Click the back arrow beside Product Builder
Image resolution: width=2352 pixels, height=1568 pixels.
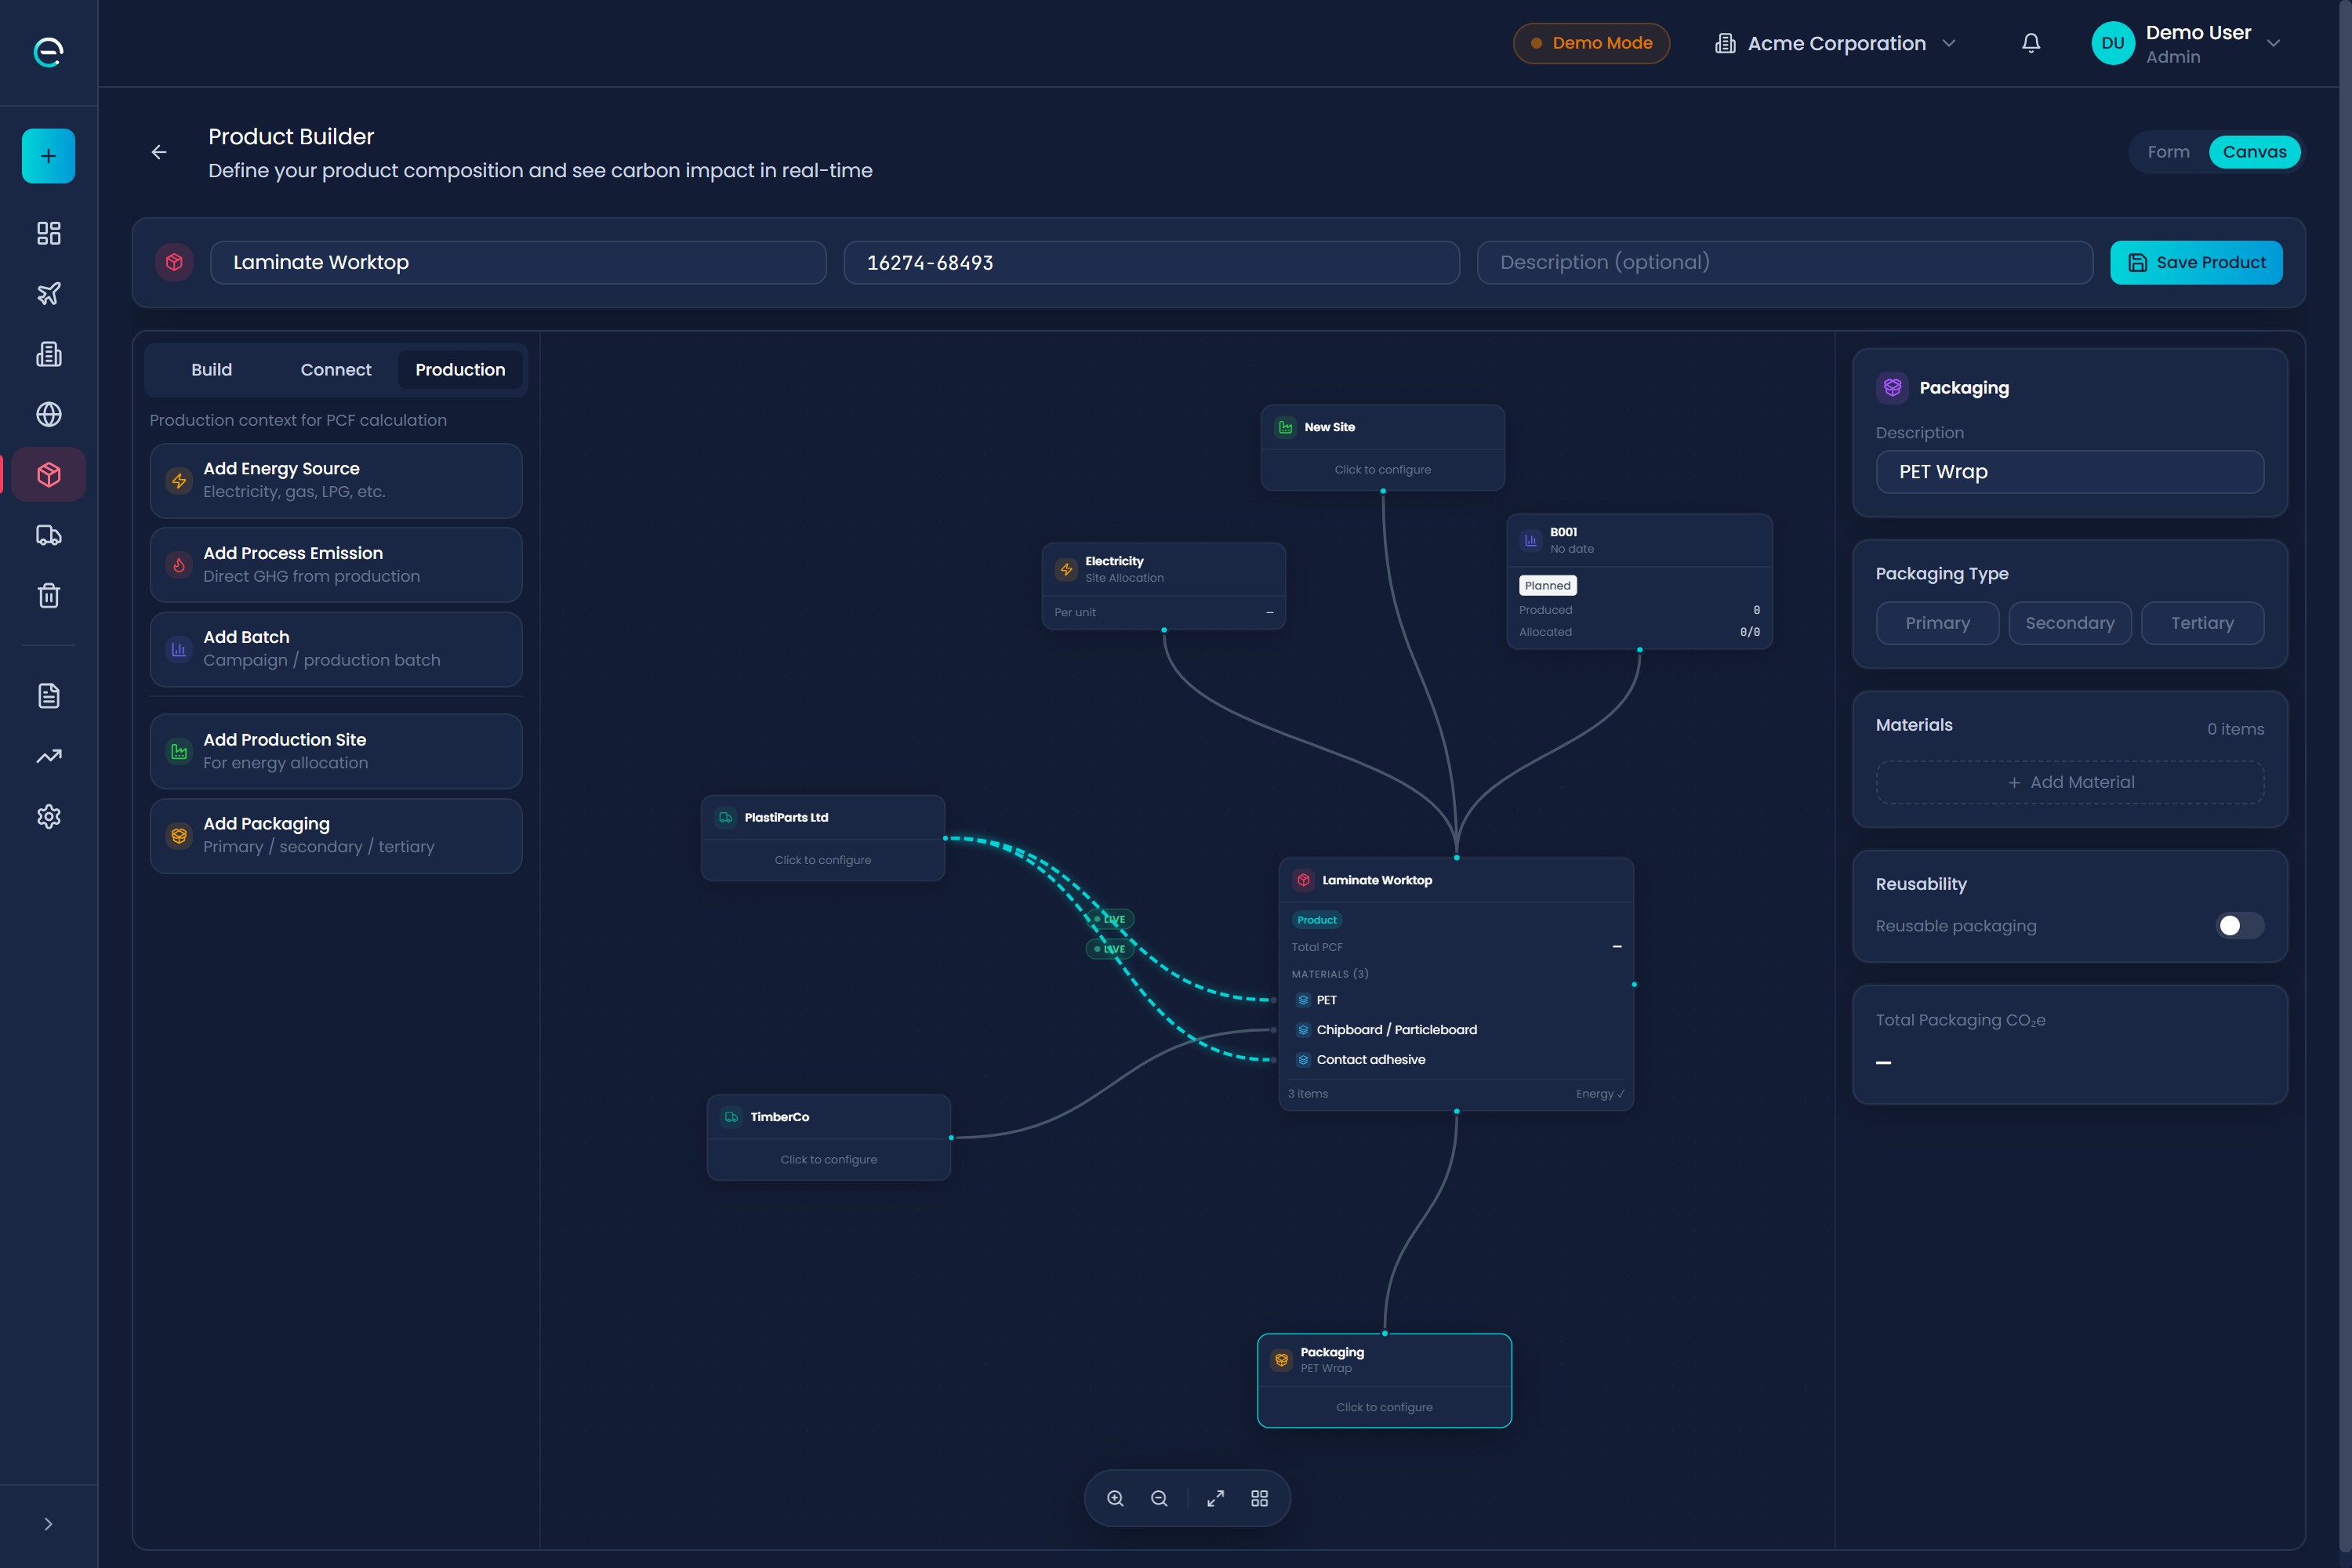pyautogui.click(x=159, y=152)
